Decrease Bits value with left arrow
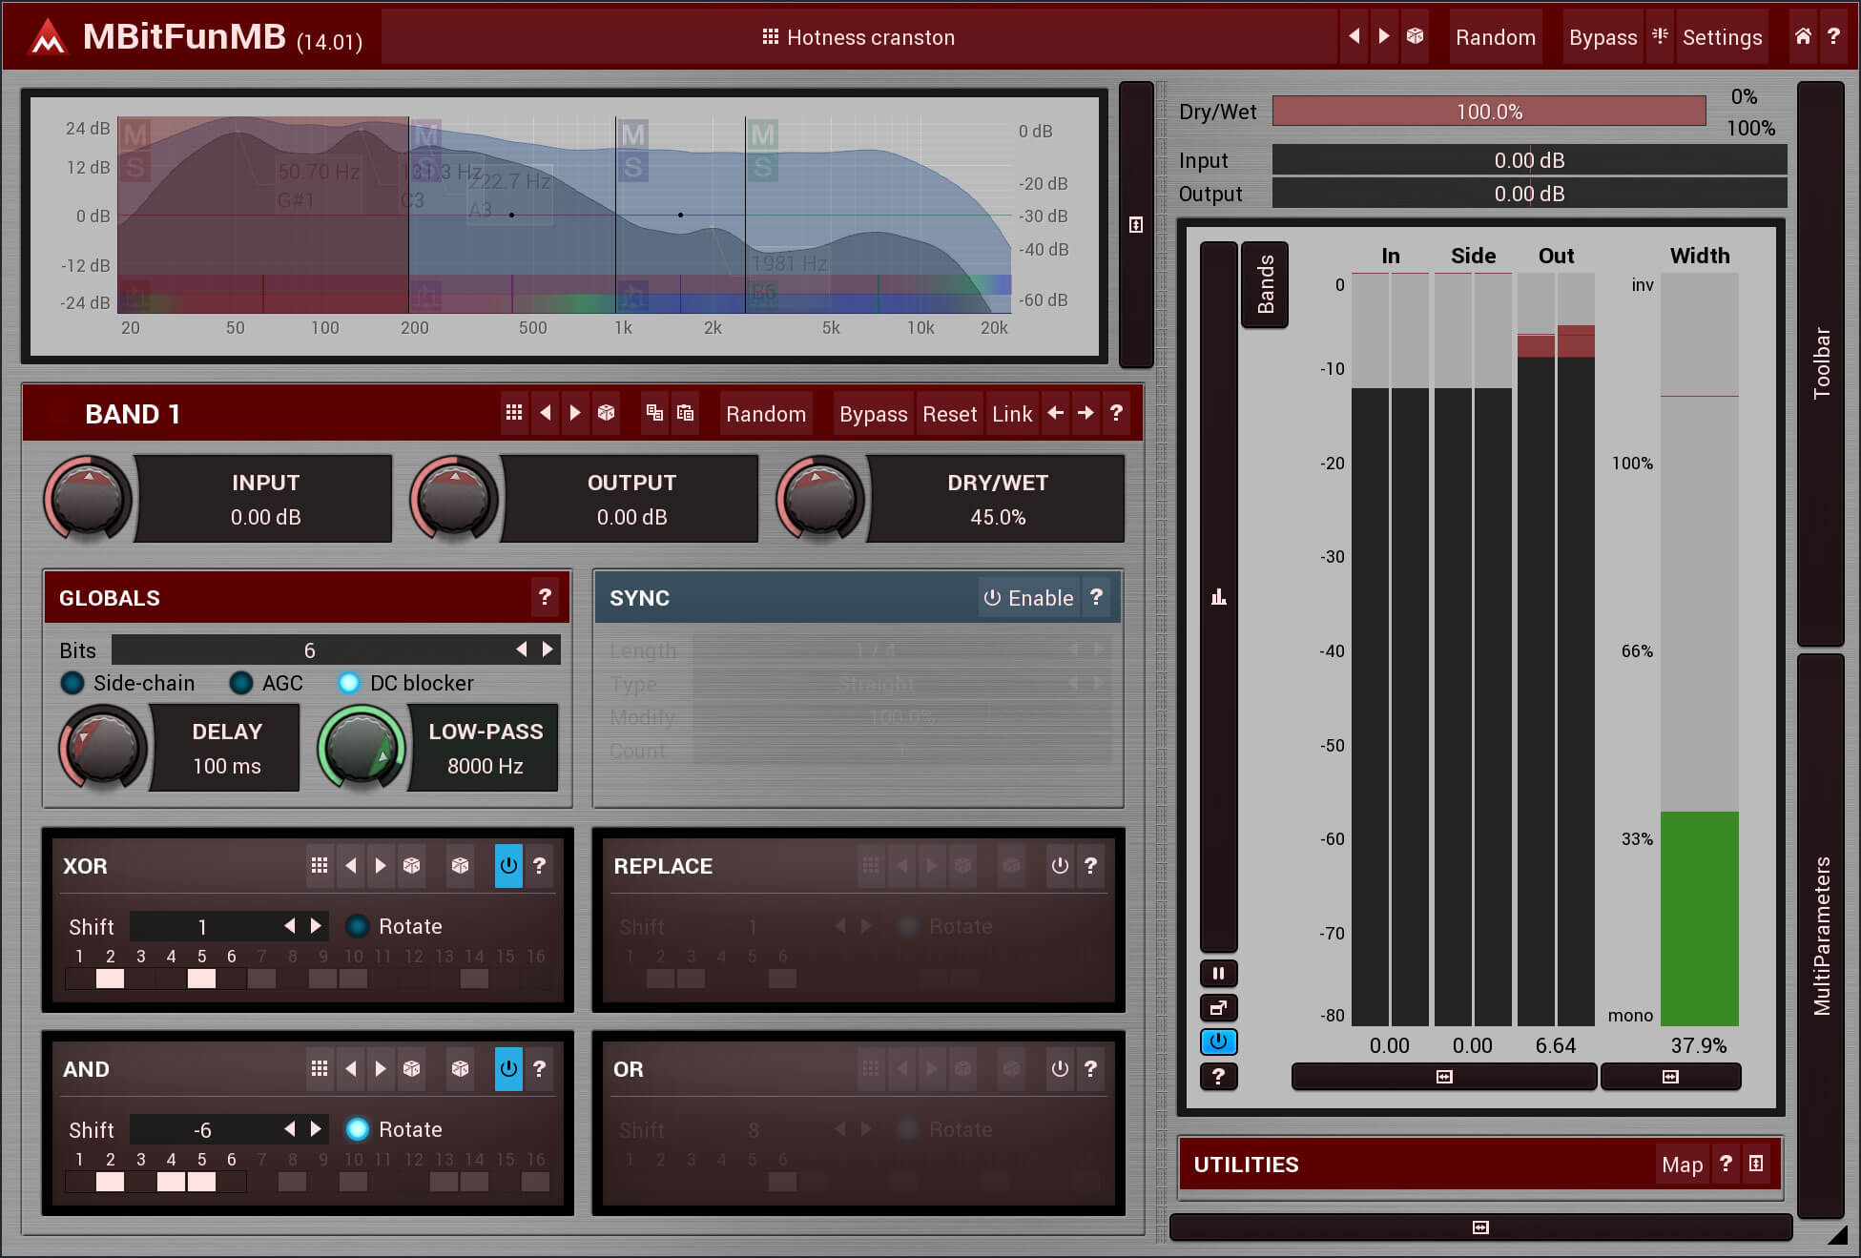Screen dimensions: 1861x1258 [x=521, y=650]
